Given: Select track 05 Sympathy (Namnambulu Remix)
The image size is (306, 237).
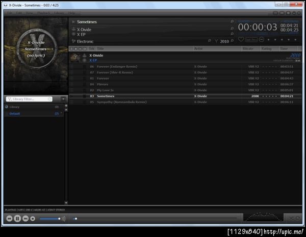Looking at the screenshot, I should 186,102.
